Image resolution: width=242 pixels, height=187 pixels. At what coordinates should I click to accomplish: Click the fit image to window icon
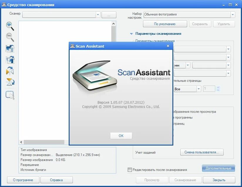click(10, 49)
